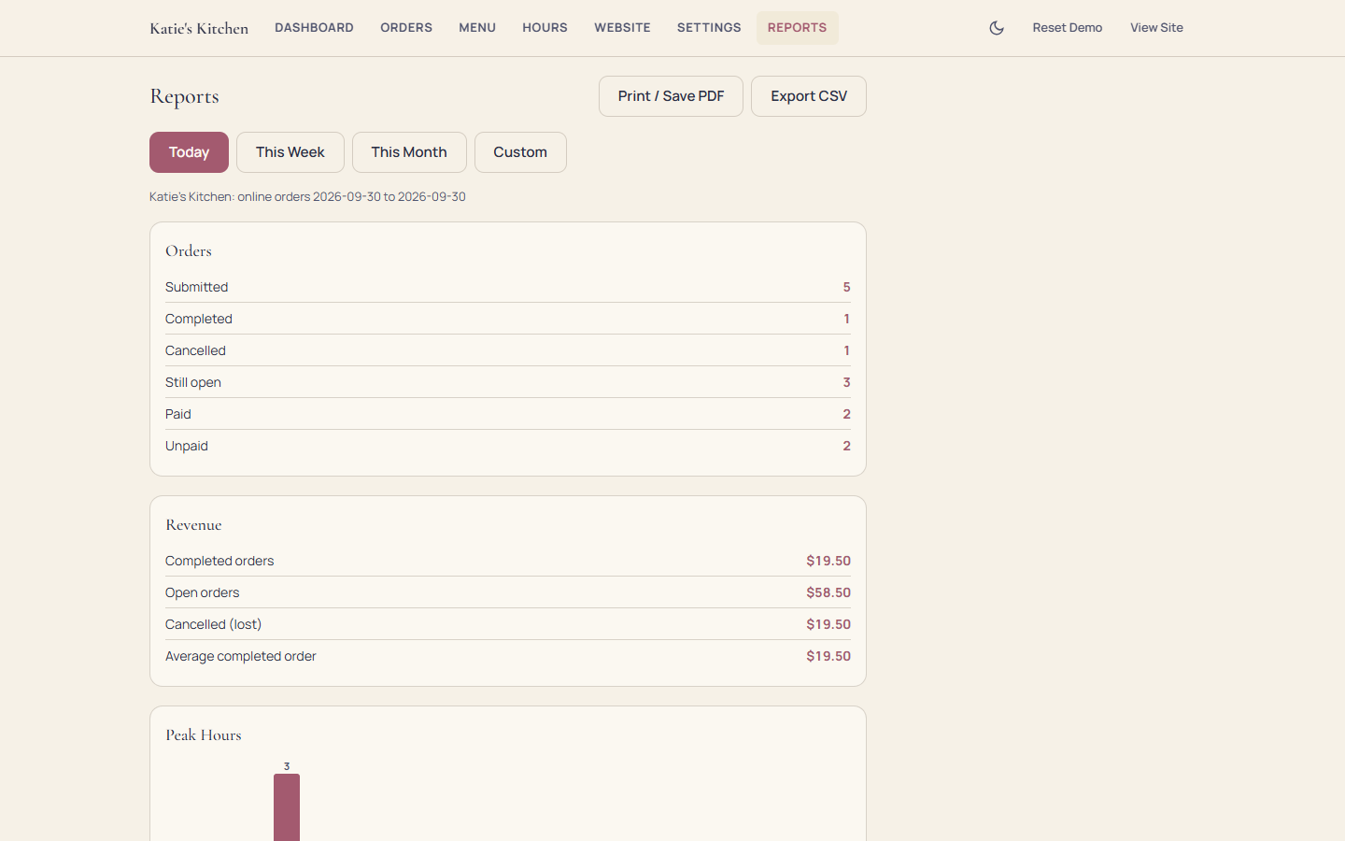Viewport: 1345px width, 841px height.
Task: Click the Orders card heading
Action: click(x=189, y=250)
